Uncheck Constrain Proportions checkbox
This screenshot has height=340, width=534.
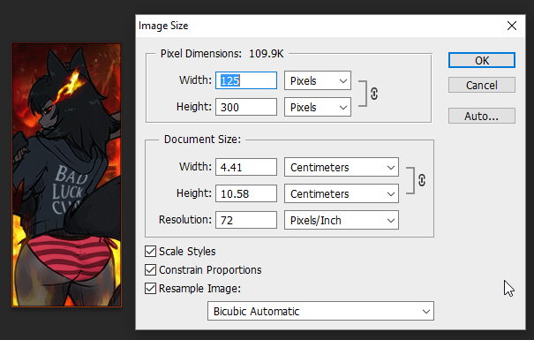pyautogui.click(x=150, y=270)
